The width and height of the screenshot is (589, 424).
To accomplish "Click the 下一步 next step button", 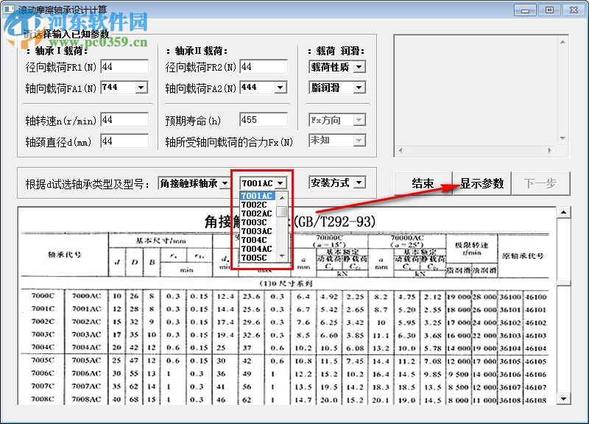I will 542,184.
